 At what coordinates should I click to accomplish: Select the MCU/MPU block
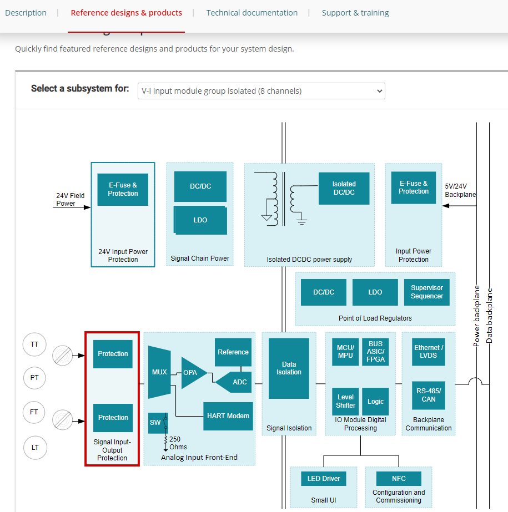point(345,352)
